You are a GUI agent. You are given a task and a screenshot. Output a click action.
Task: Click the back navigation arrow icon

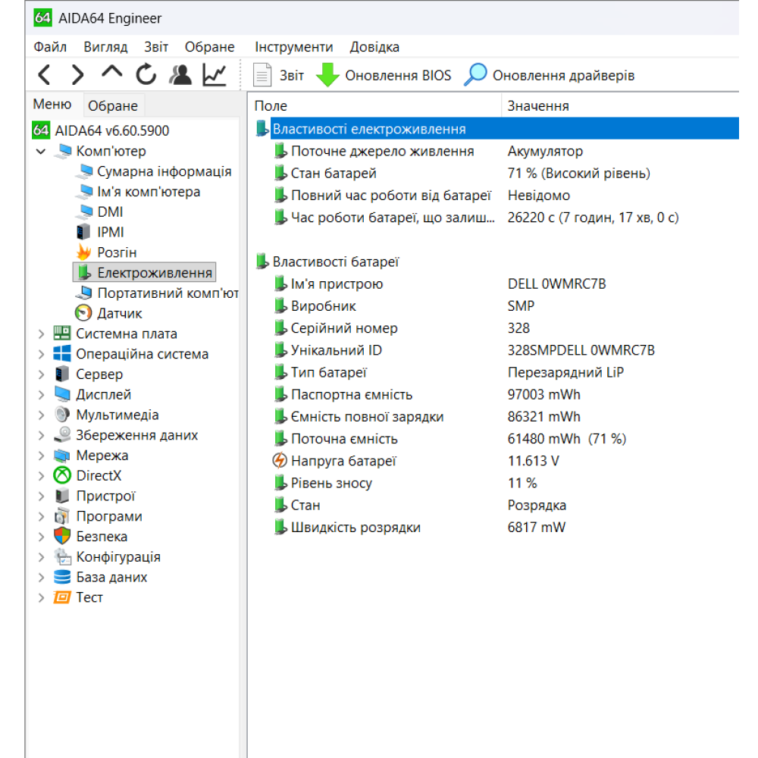(x=44, y=74)
